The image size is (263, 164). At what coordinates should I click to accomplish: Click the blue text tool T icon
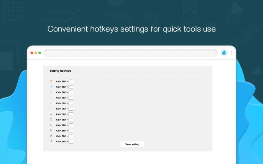tap(51, 92)
